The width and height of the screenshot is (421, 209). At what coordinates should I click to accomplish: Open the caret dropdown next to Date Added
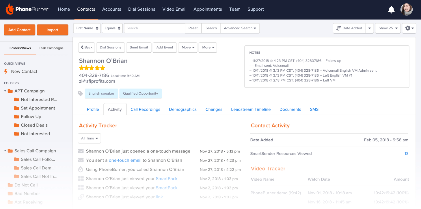click(x=370, y=28)
